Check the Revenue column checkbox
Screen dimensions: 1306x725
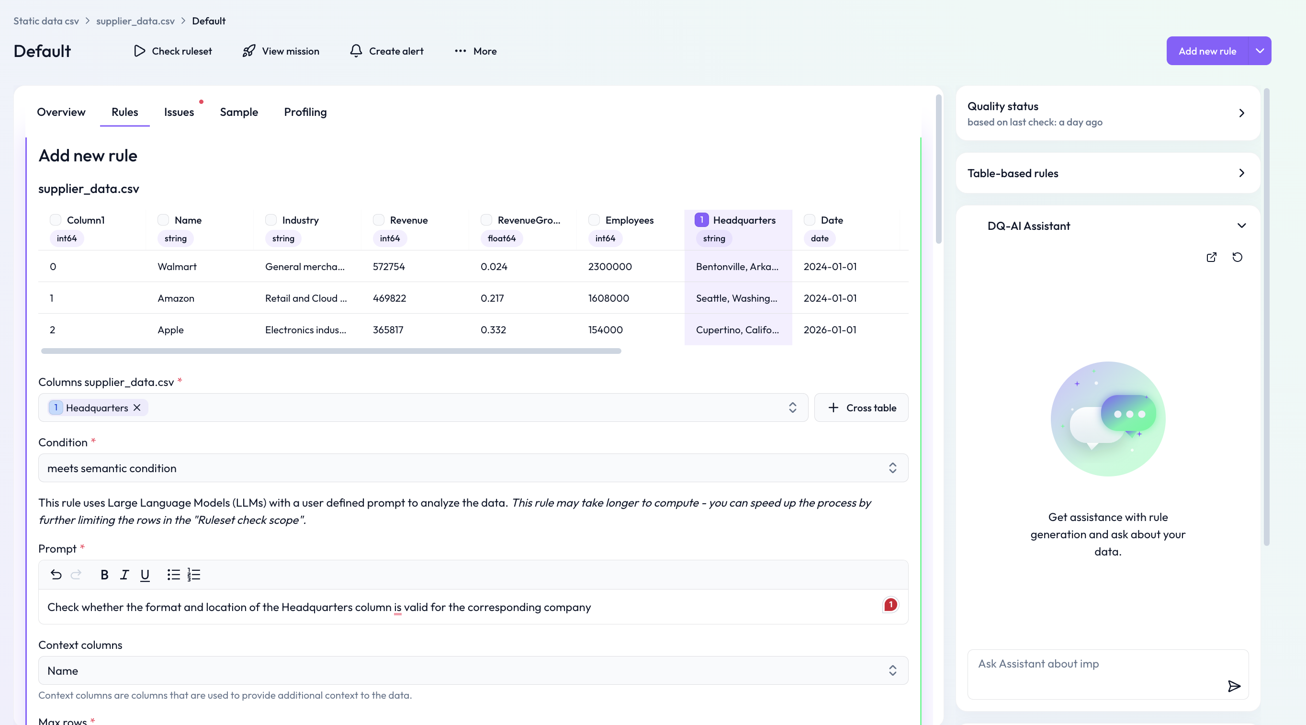click(378, 219)
